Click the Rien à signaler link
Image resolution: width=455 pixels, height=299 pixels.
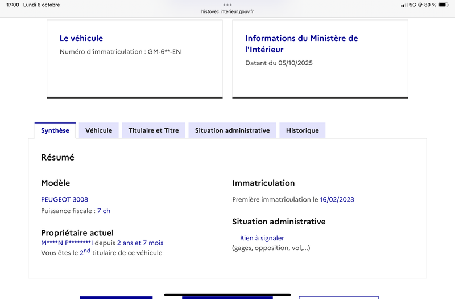point(262,238)
